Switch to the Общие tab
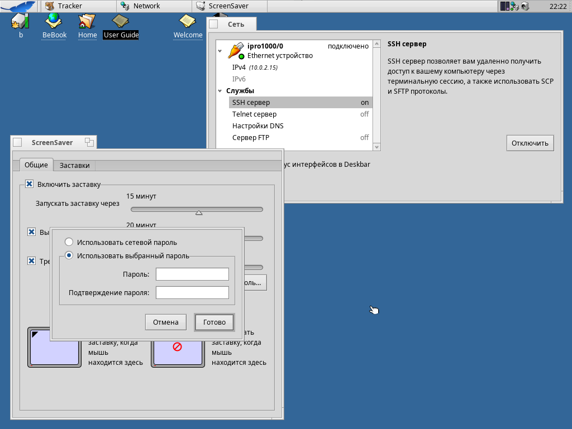This screenshot has width=572, height=429. [x=36, y=165]
